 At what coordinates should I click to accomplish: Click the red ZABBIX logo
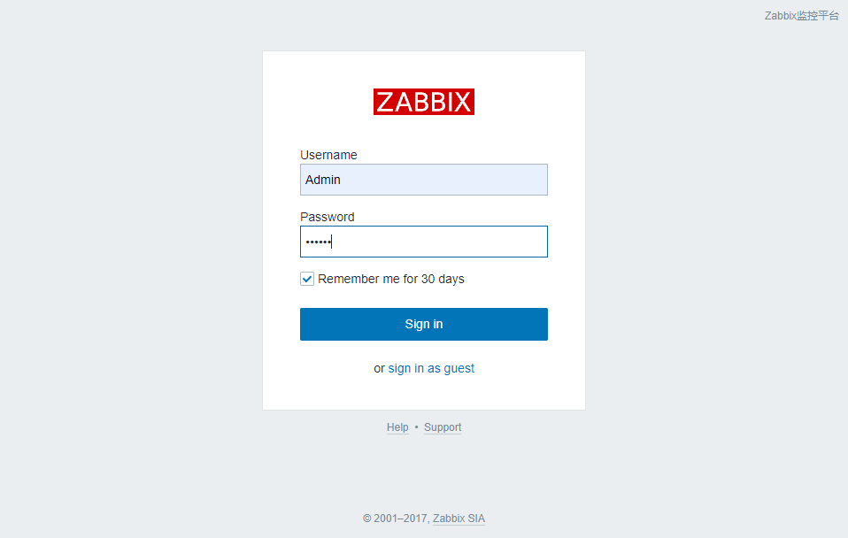(x=424, y=102)
